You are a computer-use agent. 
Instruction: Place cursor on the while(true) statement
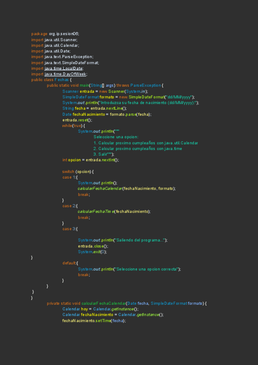(74, 126)
